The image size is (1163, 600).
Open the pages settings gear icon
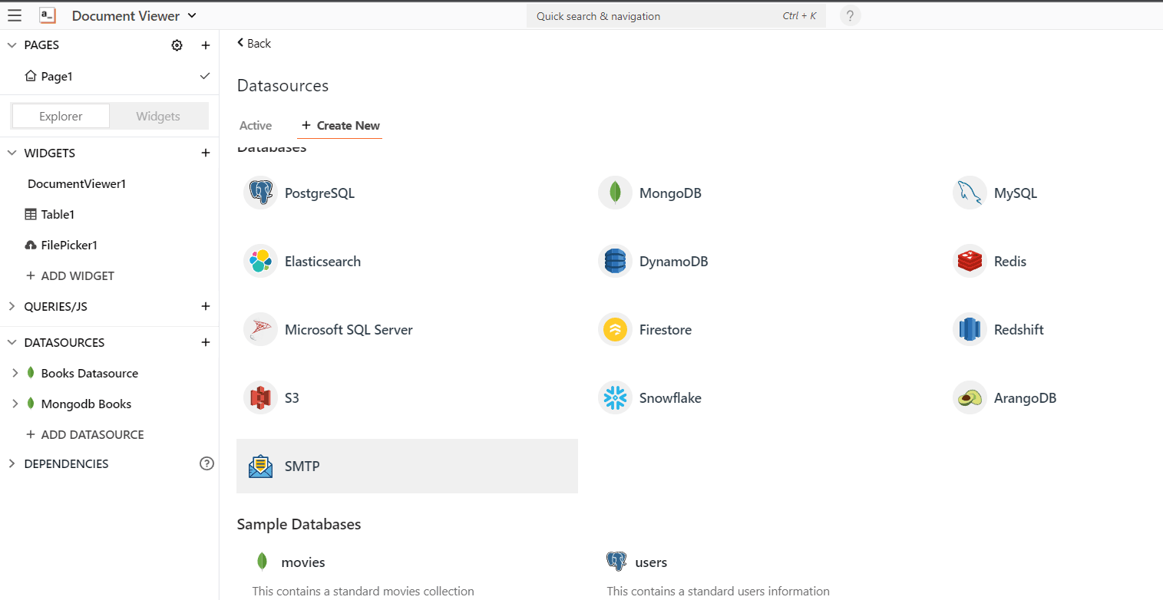point(177,45)
